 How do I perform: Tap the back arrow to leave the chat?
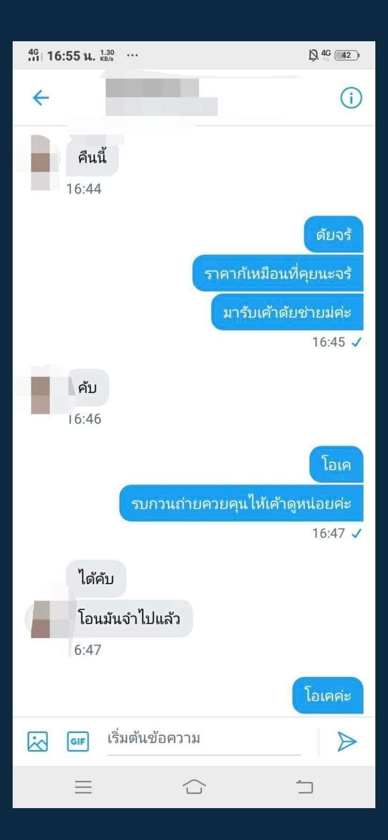41,98
